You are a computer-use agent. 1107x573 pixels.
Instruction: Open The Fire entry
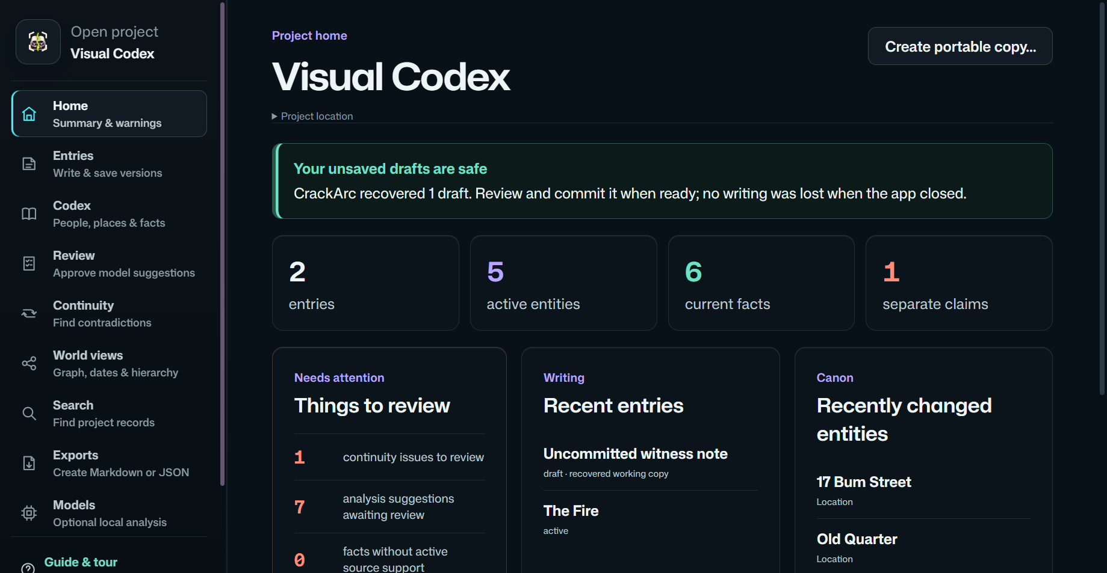coord(651,519)
